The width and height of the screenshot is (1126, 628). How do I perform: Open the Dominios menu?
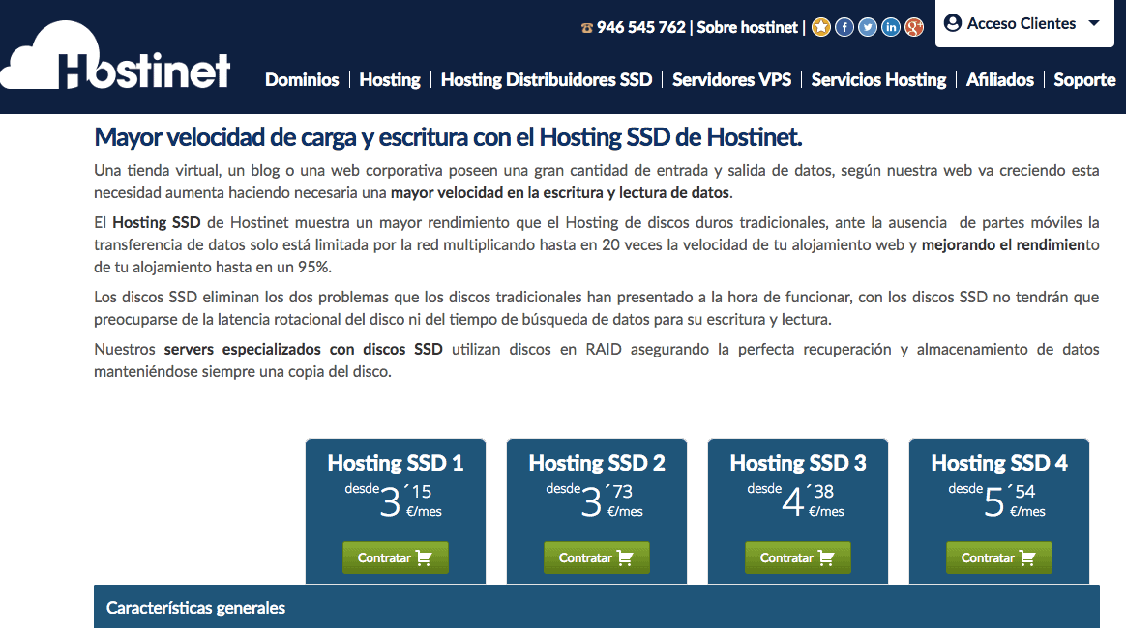[302, 80]
